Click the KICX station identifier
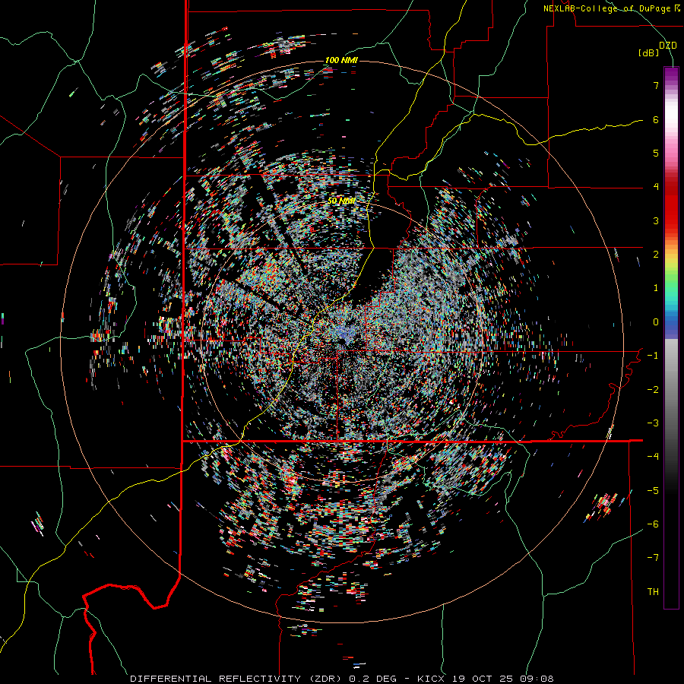Image resolution: width=684 pixels, height=684 pixels. pyautogui.click(x=430, y=679)
